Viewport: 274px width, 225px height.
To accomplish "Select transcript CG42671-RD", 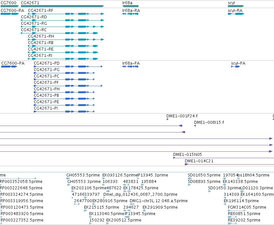I will tap(34, 17).
